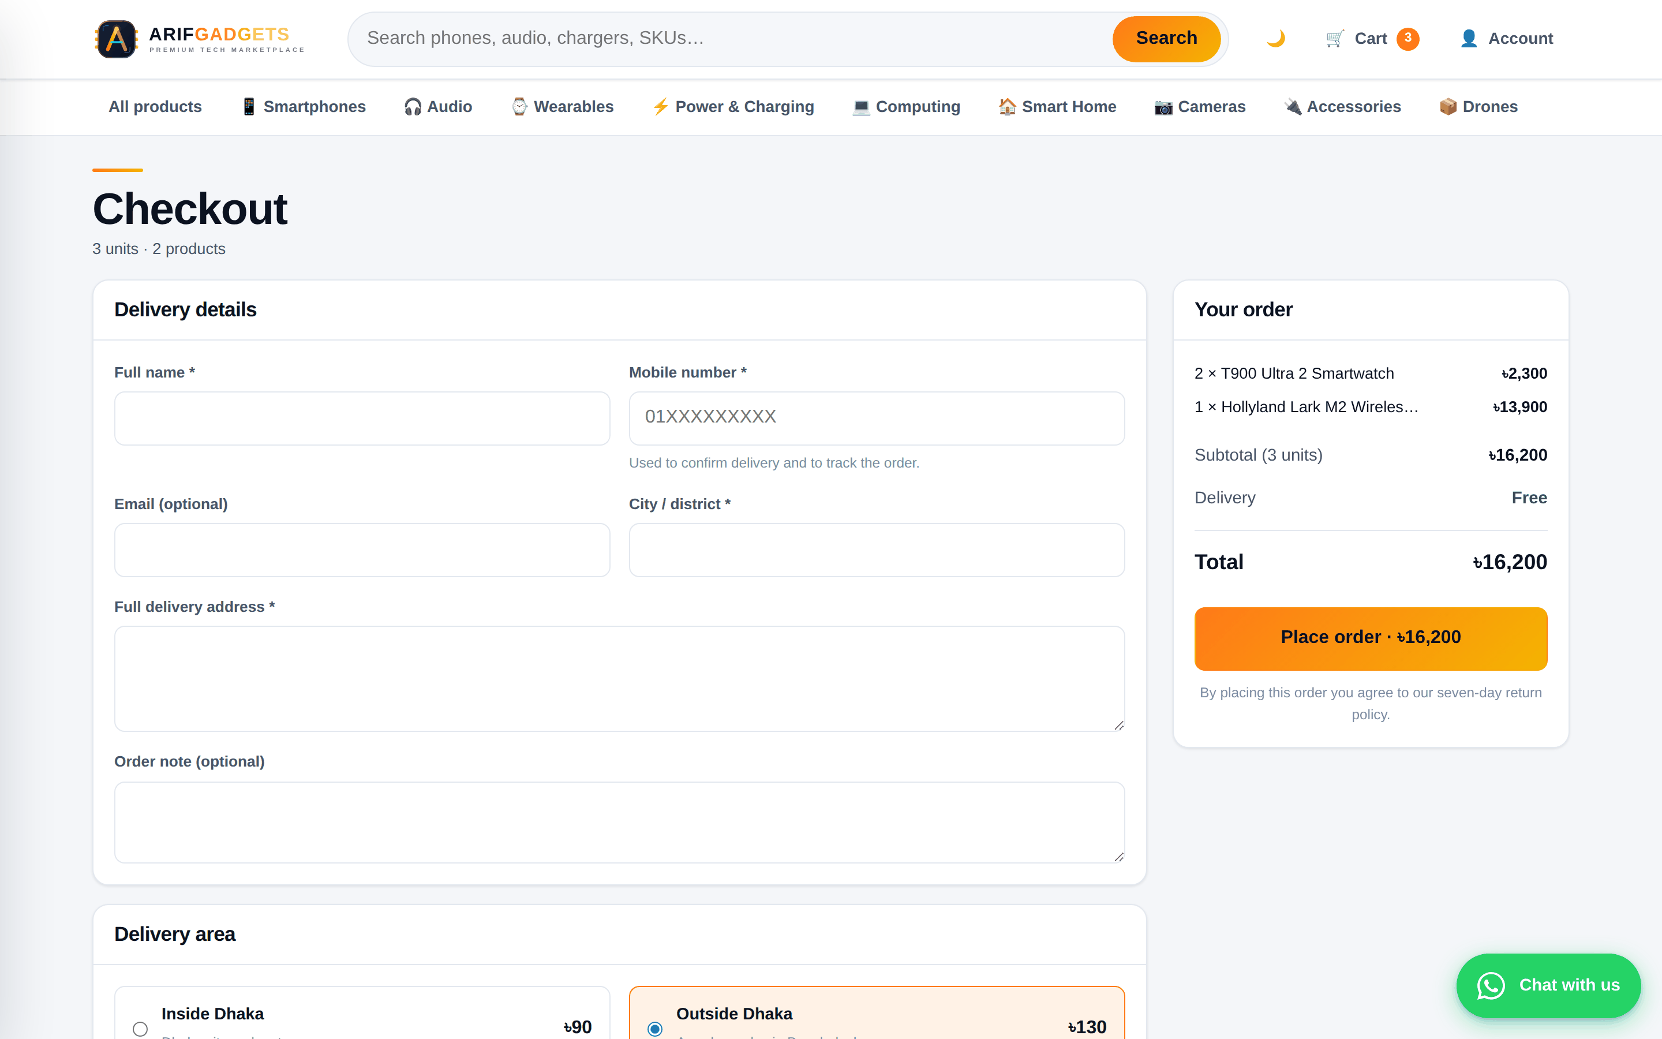
Task: Click the ৳2,300 item price
Action: coord(1524,373)
